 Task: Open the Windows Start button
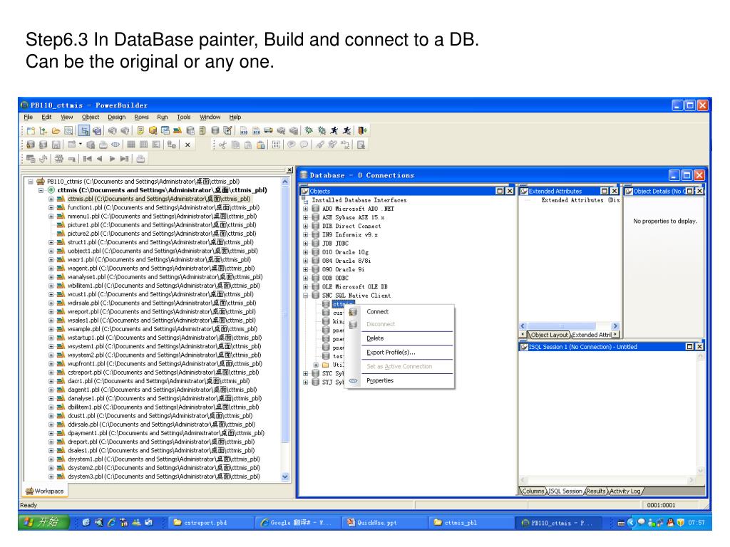pyautogui.click(x=43, y=522)
